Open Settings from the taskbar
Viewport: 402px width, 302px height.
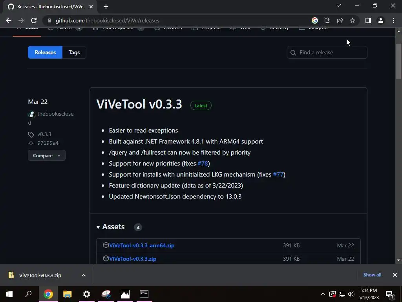coord(87,294)
